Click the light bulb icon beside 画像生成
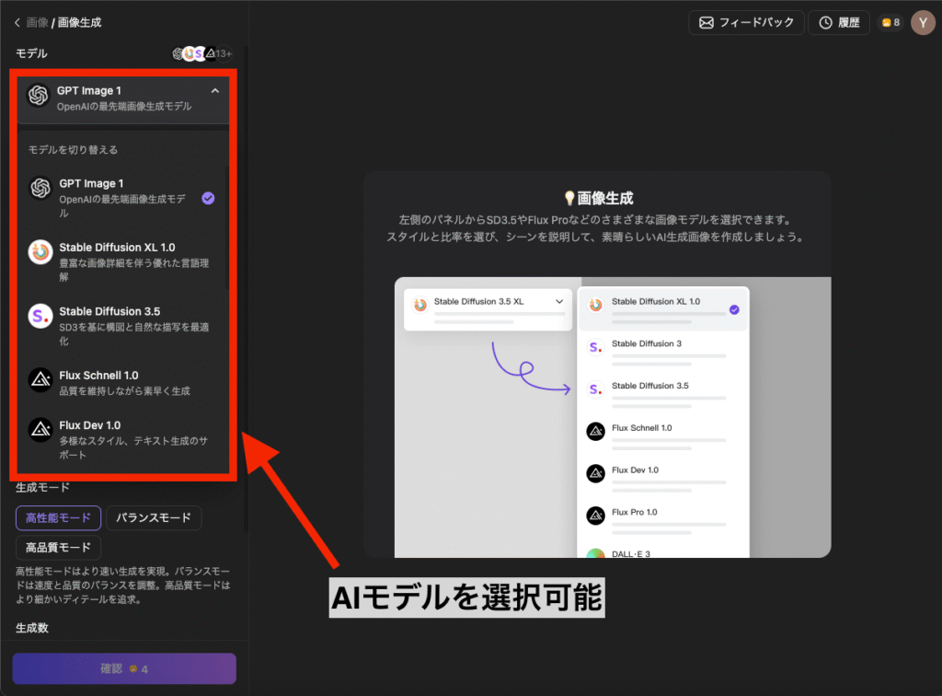942x696 pixels. (x=569, y=198)
